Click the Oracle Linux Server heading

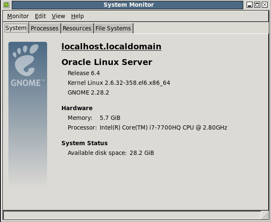[x=107, y=62]
